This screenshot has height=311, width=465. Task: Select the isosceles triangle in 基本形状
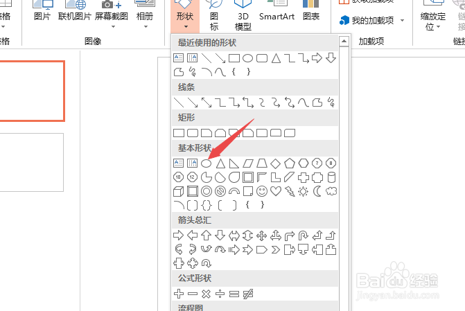[220, 163]
